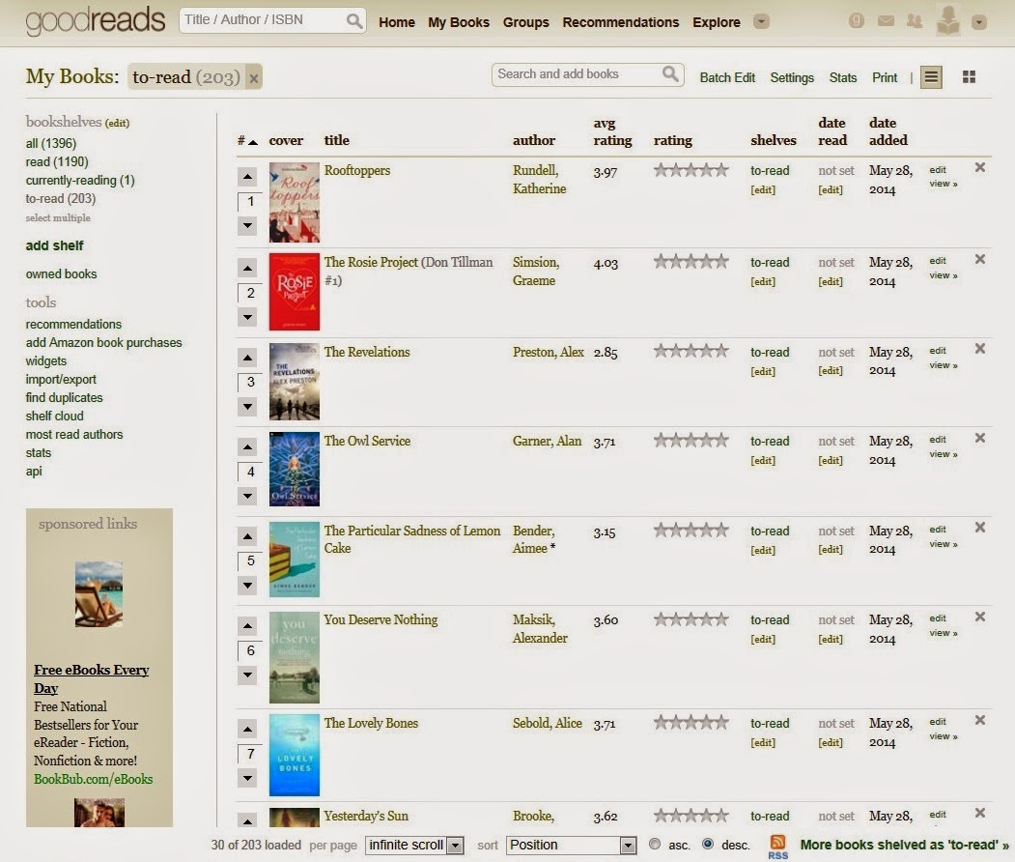Open view link for The Owl Service
The image size is (1015, 862).
click(944, 454)
